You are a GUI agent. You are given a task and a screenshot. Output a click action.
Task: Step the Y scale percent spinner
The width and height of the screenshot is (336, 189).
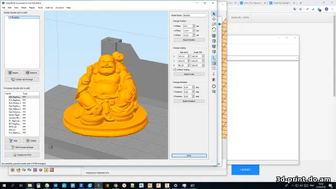pos(203,61)
